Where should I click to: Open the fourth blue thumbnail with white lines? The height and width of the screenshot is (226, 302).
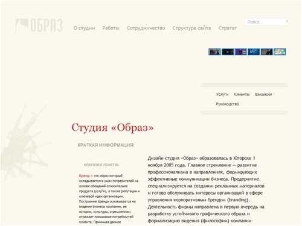tap(254, 52)
